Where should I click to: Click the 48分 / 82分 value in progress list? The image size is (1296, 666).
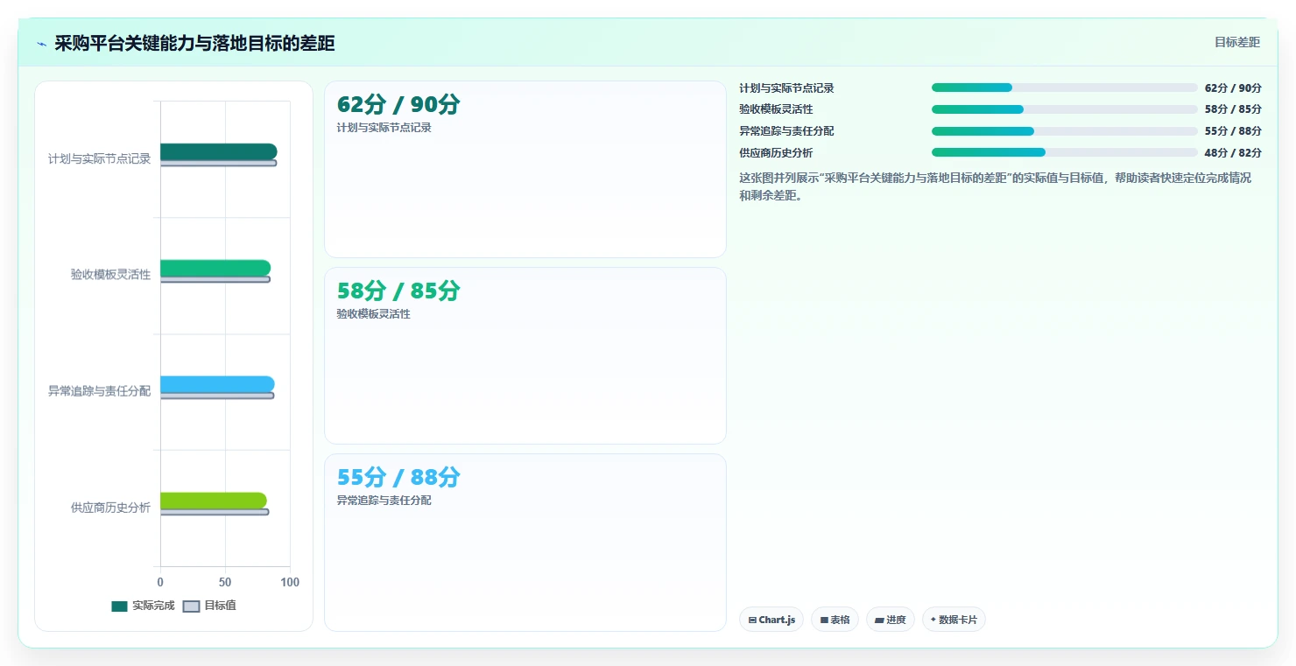pyautogui.click(x=1233, y=152)
